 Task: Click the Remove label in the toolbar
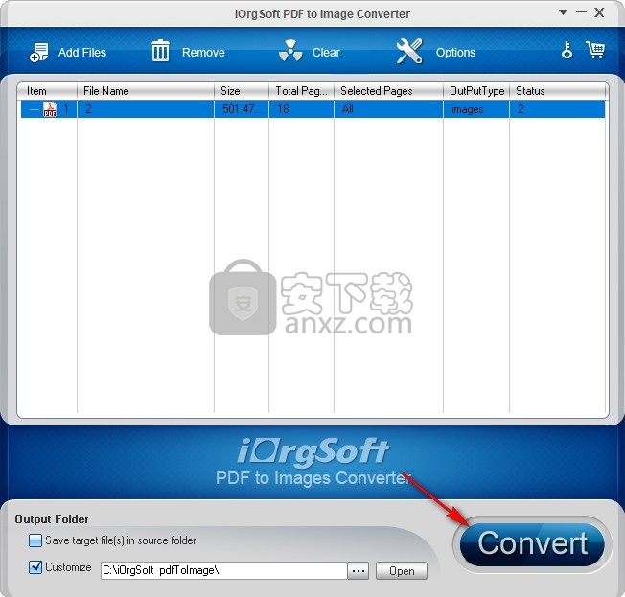[203, 53]
